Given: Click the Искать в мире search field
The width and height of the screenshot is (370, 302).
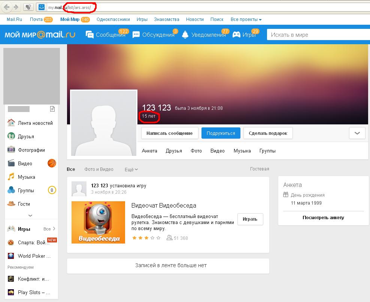Looking at the screenshot, I should 318,35.
